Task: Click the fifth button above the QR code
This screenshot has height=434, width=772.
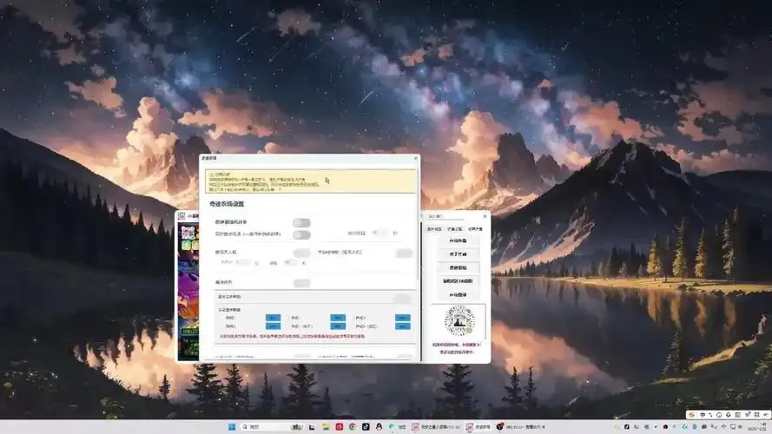Action: coord(458,295)
